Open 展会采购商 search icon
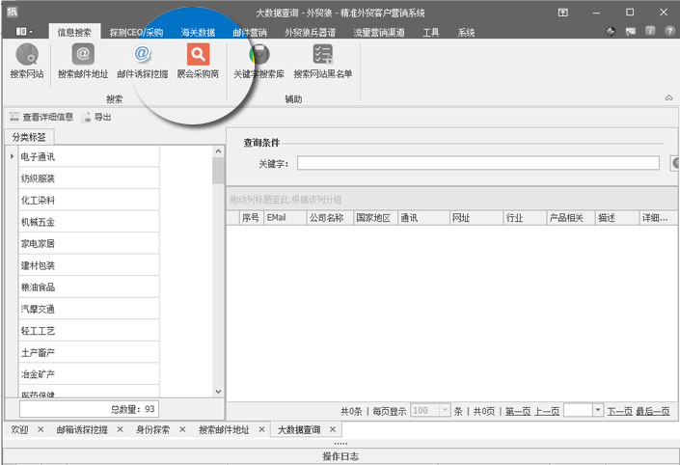This screenshot has height=465, width=680. point(198,56)
